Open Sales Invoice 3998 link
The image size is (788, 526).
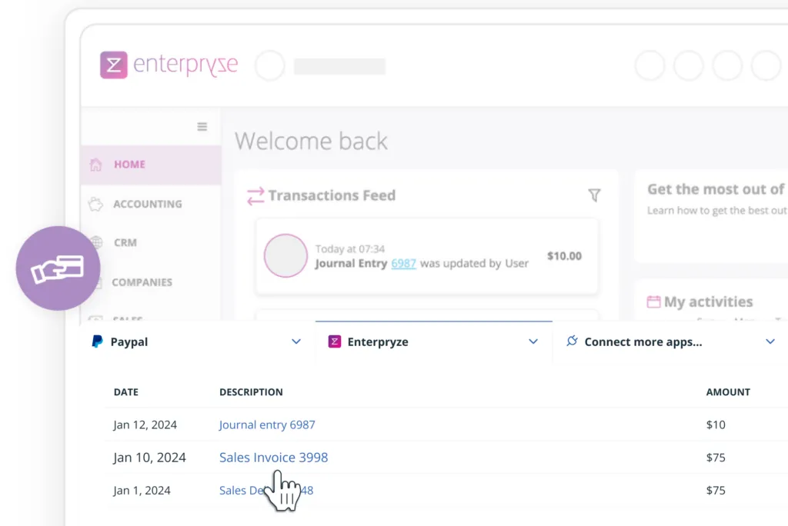pos(273,457)
